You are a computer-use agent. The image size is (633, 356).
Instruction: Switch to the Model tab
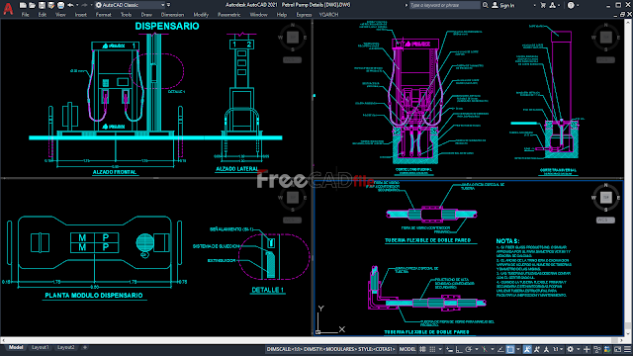pos(16,347)
